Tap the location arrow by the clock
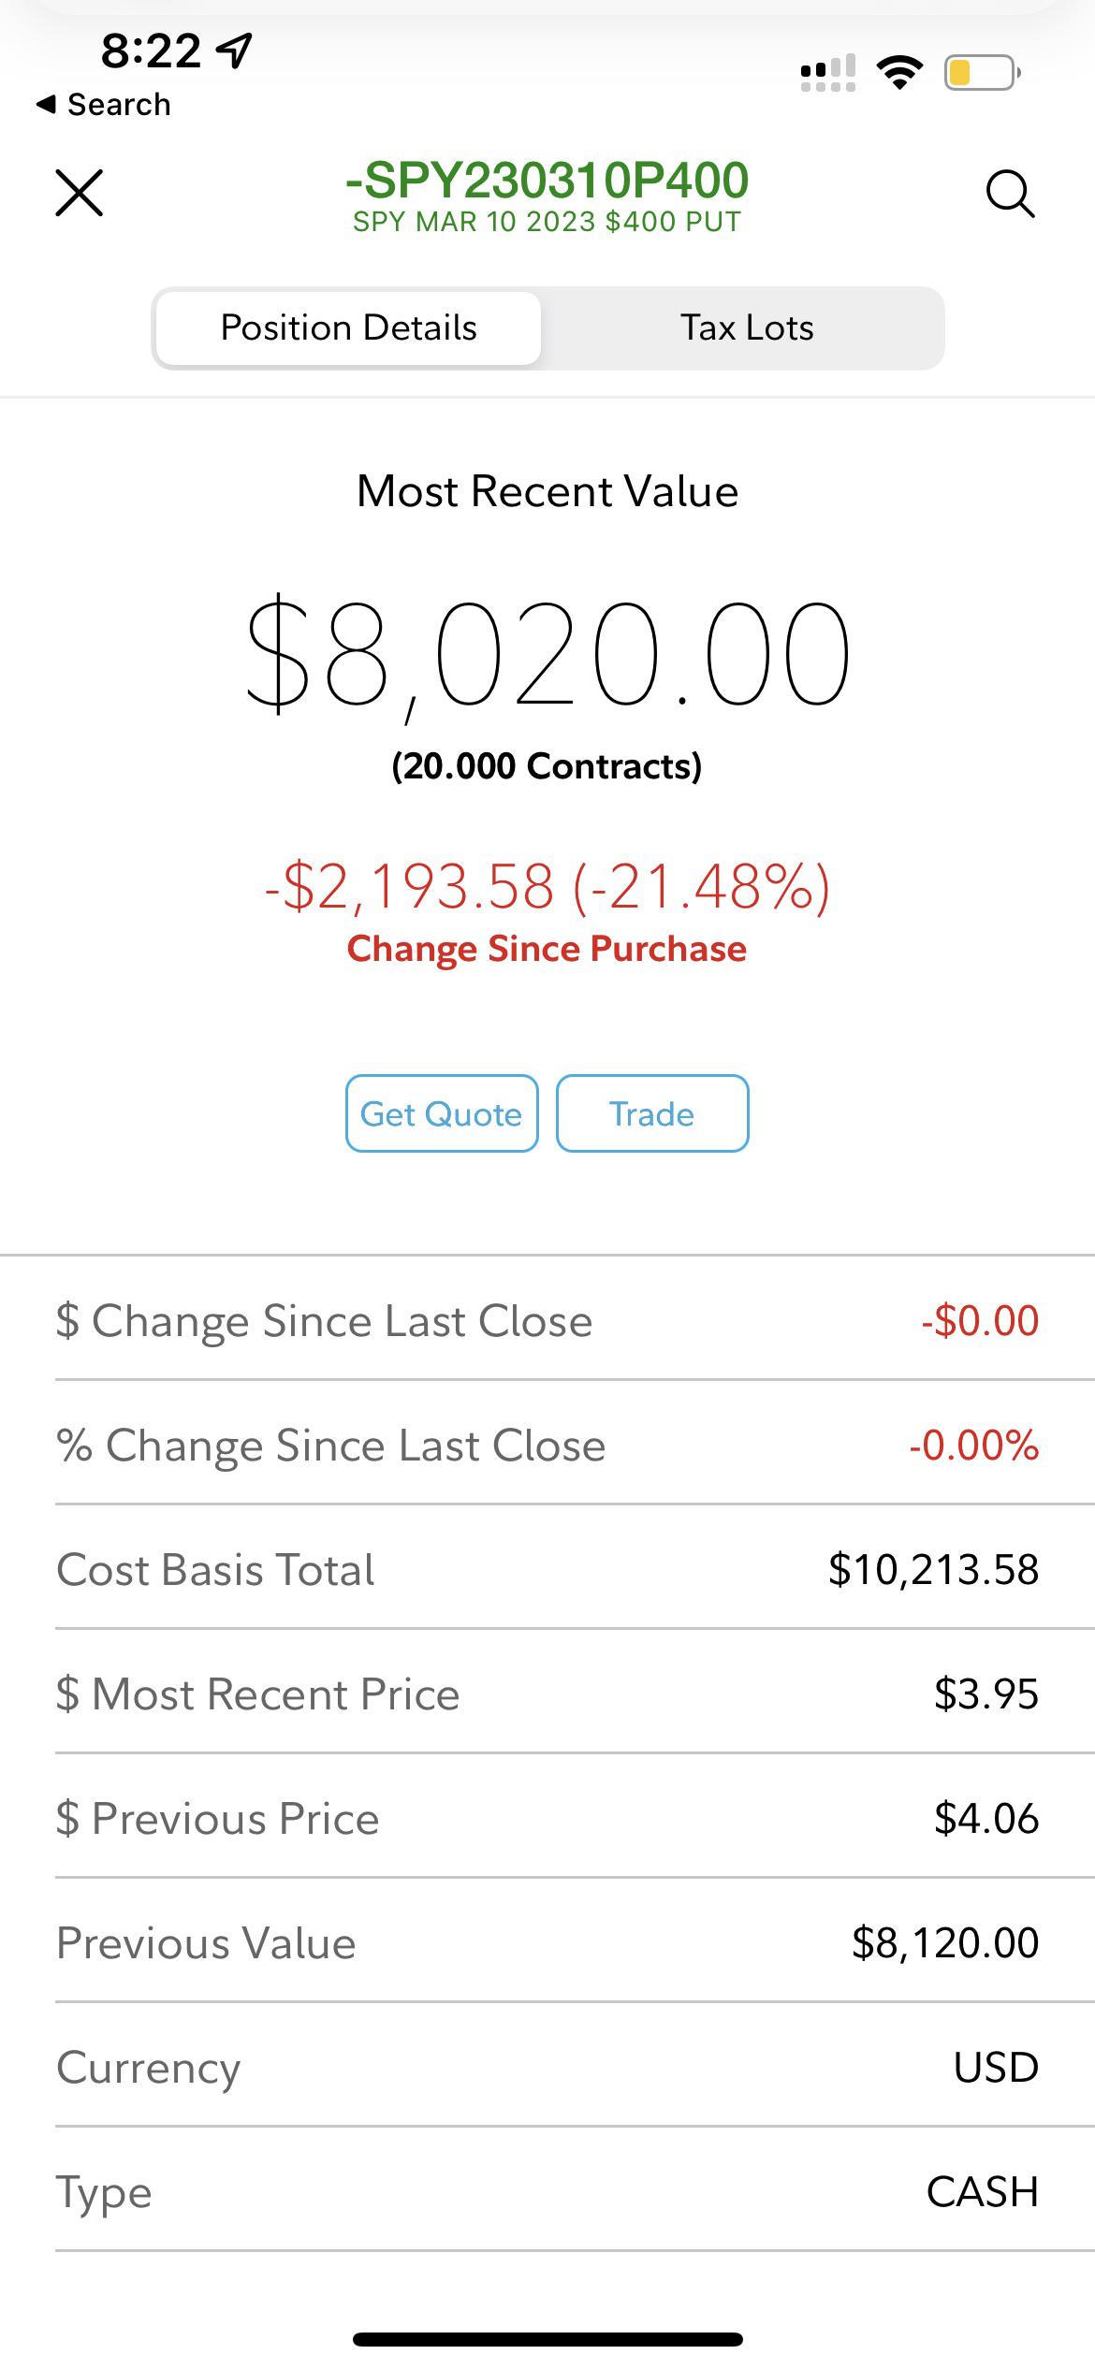This screenshot has width=1095, height=2369. (x=234, y=51)
